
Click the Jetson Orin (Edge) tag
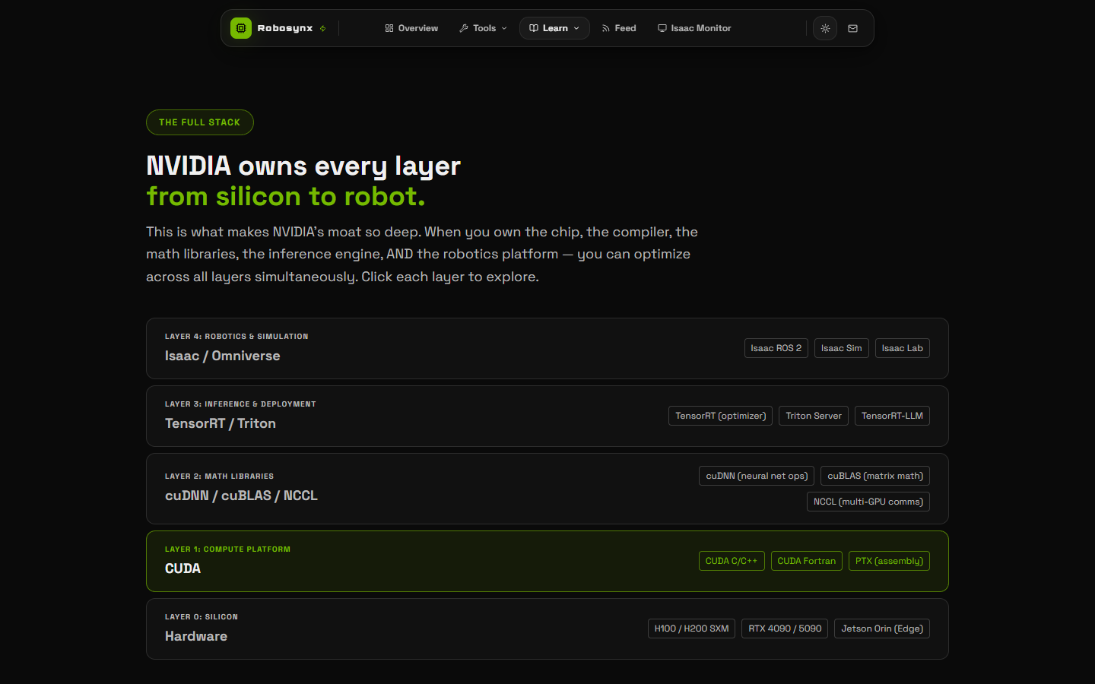(x=881, y=629)
